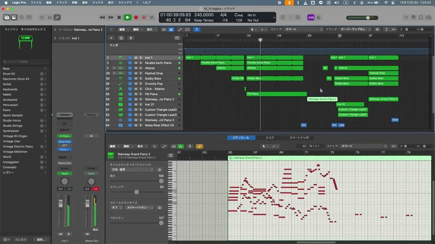Start recording with the red Record button
Screen dimensions: 435x244
point(136,17)
